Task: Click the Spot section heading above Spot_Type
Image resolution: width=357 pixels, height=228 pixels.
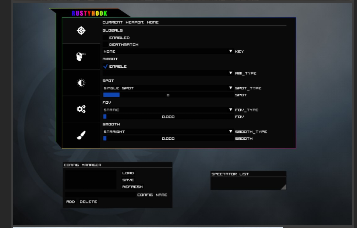Action: tap(108, 81)
